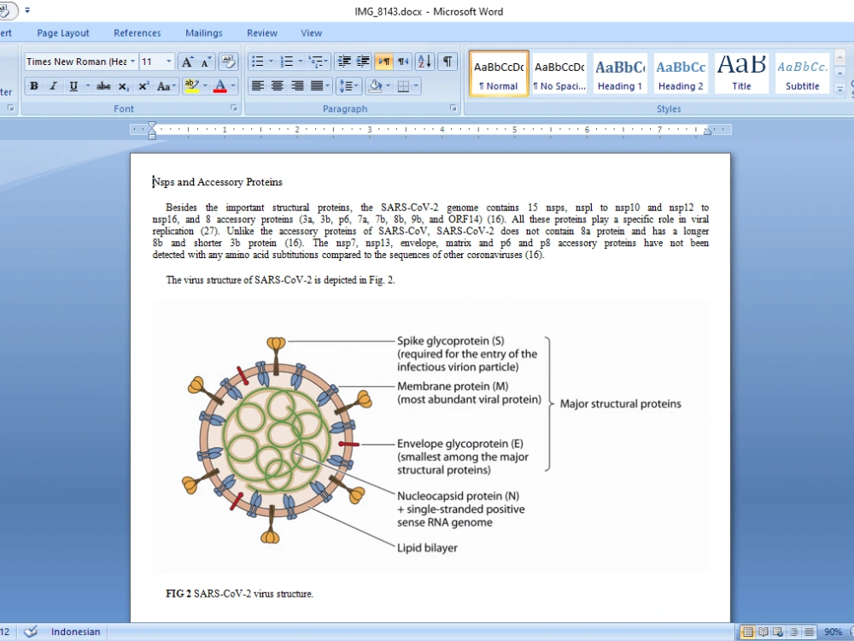Open font color dropdown arrow

[x=233, y=85]
